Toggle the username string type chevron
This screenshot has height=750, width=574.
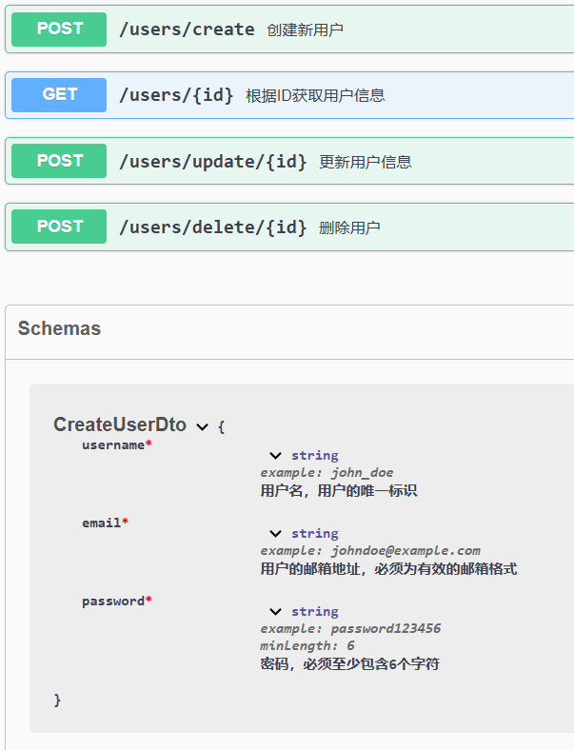click(275, 456)
